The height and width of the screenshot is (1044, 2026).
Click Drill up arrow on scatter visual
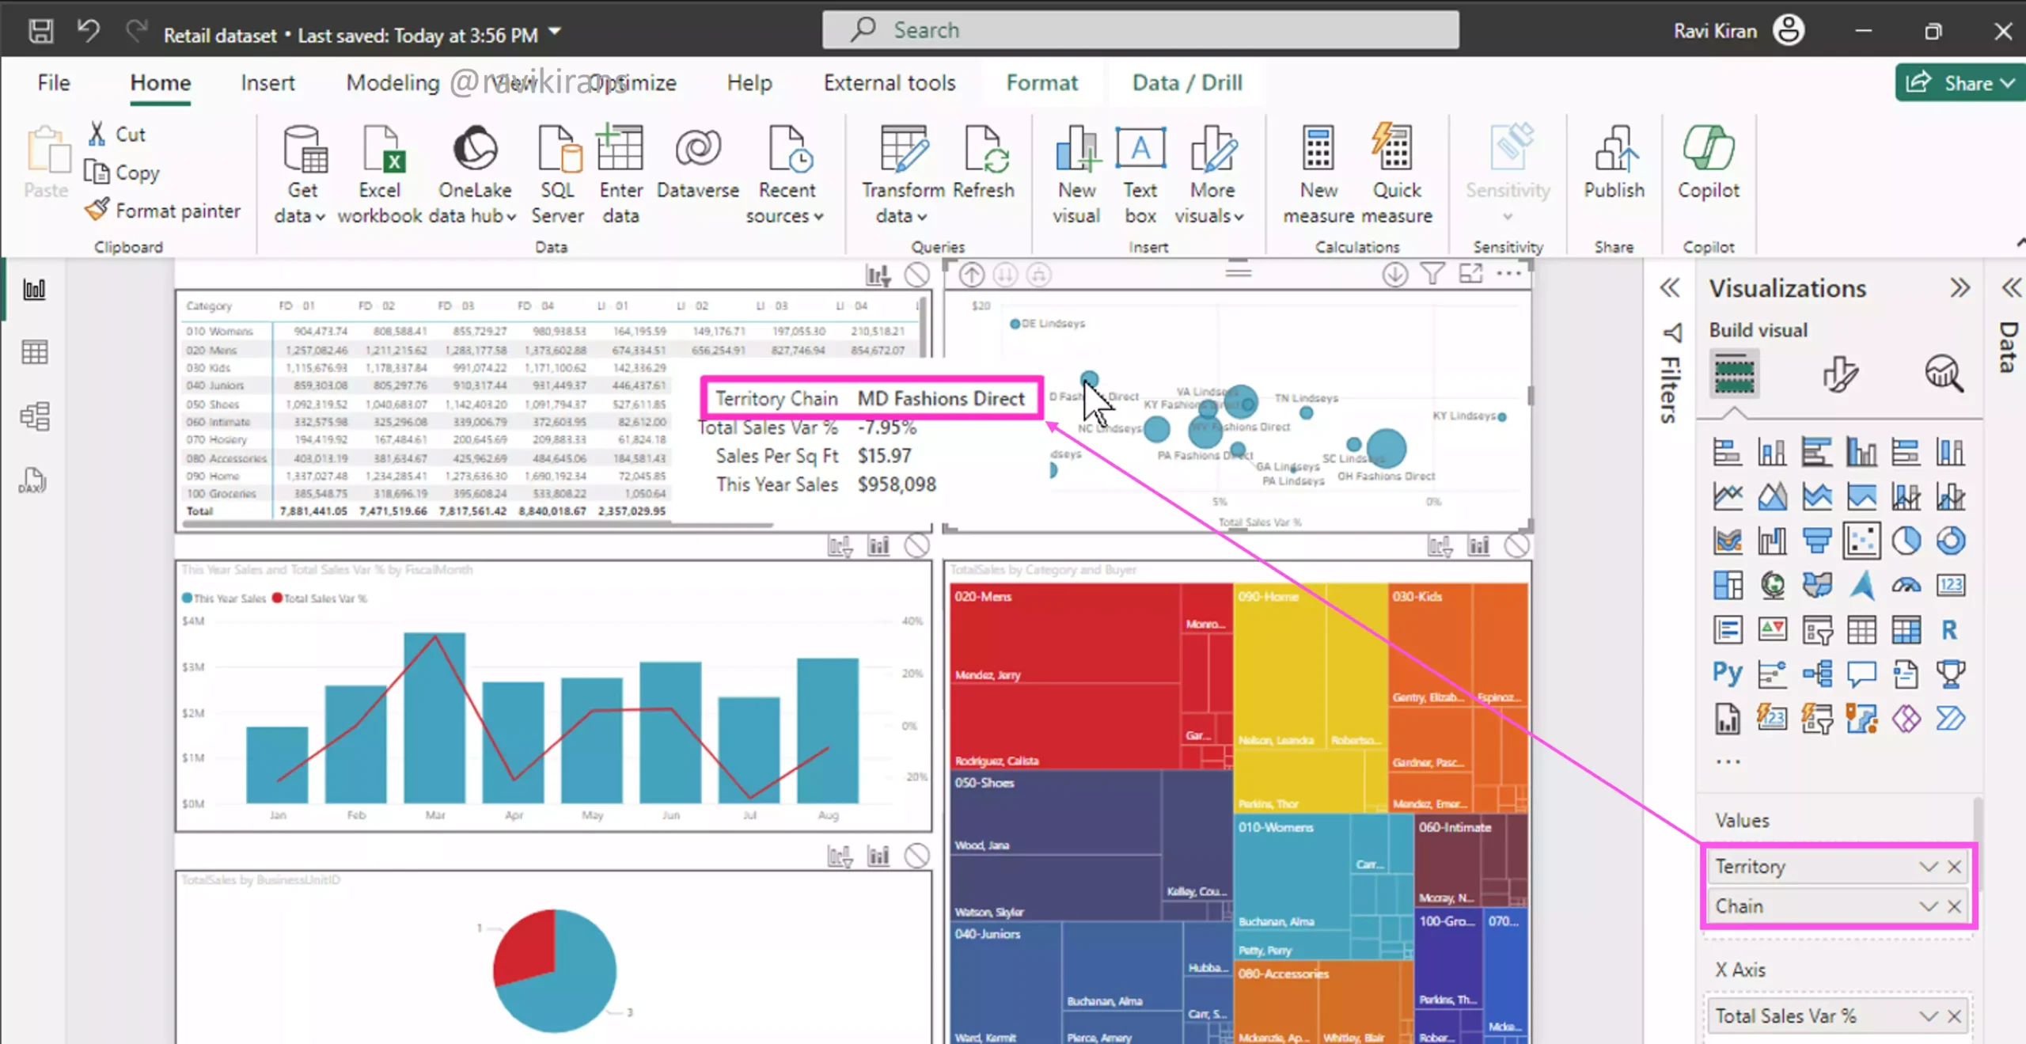pos(972,275)
